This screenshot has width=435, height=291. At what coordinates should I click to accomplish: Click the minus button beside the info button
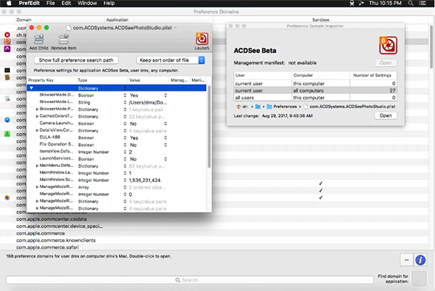(x=407, y=261)
